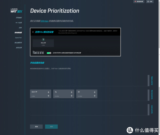Open 高级设置 advanced settings in sidebar
The height and width of the screenshot is (135, 160).
click(x=19, y=48)
